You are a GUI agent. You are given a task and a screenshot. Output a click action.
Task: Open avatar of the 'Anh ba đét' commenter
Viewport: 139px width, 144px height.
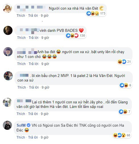pos(8,52)
